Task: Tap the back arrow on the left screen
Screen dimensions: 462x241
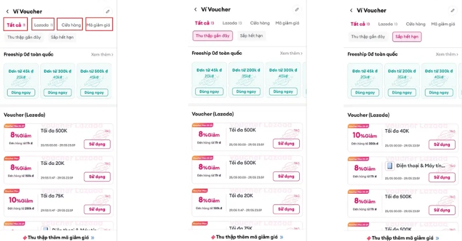Action: (x=8, y=11)
